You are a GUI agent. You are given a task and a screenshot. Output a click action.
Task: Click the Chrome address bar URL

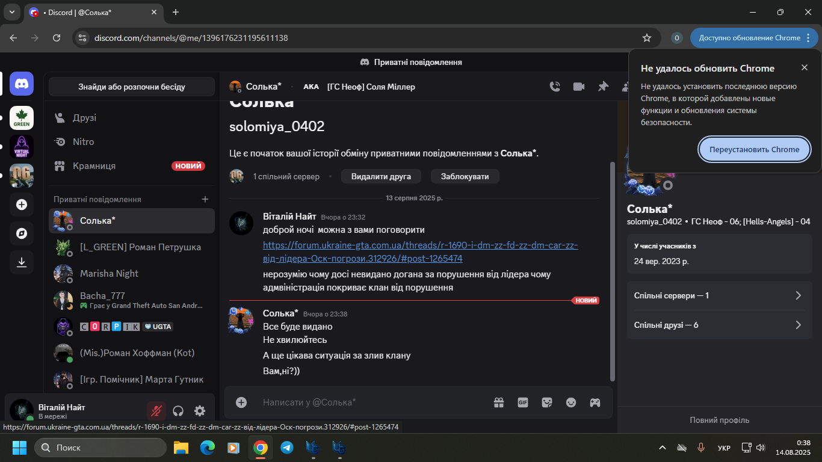tap(191, 38)
